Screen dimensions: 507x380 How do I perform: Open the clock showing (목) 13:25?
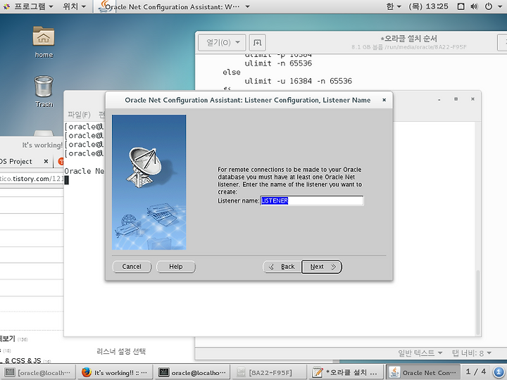pos(428,6)
